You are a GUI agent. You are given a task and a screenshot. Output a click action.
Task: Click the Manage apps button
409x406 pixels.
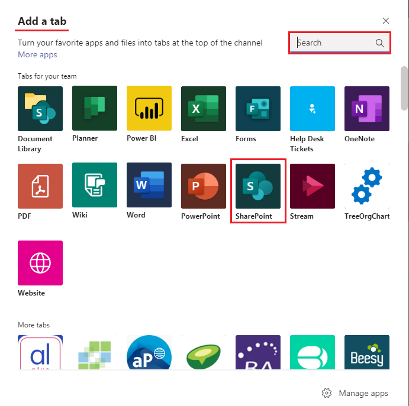356,393
